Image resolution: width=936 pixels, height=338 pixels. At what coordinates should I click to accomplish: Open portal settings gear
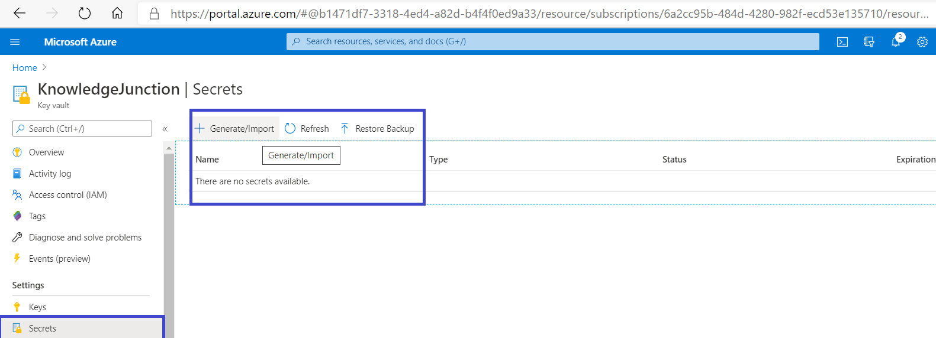(x=922, y=42)
